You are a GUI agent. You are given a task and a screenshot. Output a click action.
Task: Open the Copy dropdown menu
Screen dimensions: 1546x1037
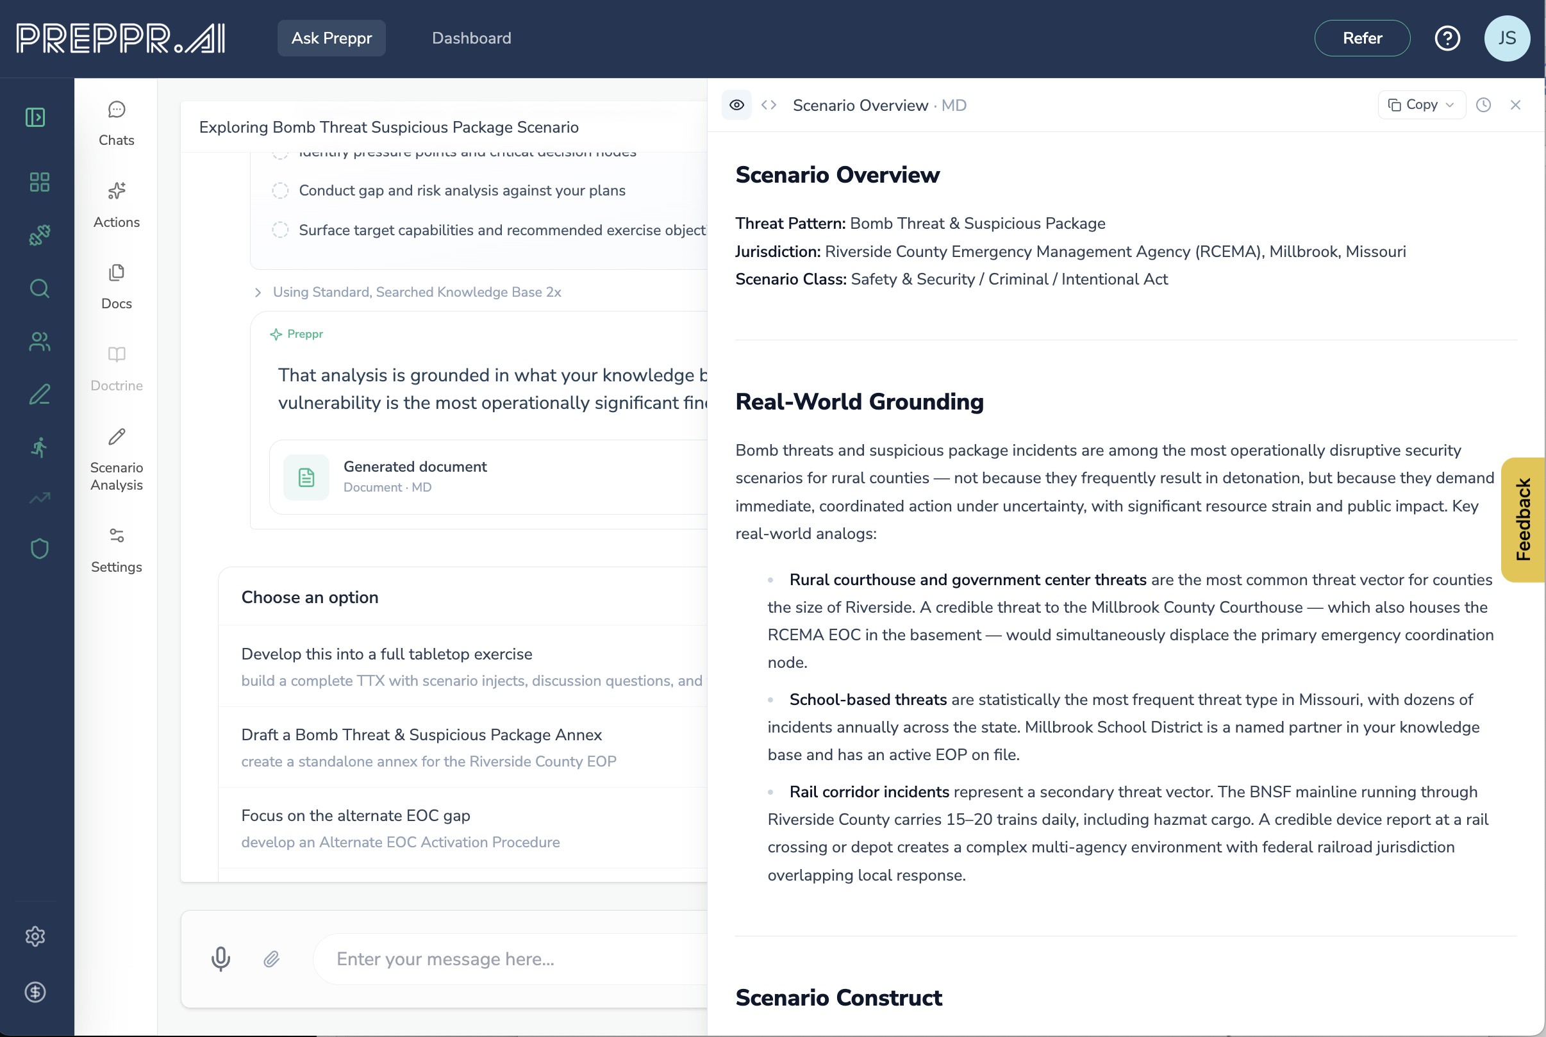[1421, 105]
